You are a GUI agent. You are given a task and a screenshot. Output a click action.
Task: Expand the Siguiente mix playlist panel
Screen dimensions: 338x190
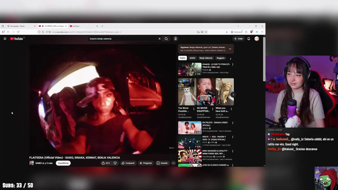tap(230, 49)
